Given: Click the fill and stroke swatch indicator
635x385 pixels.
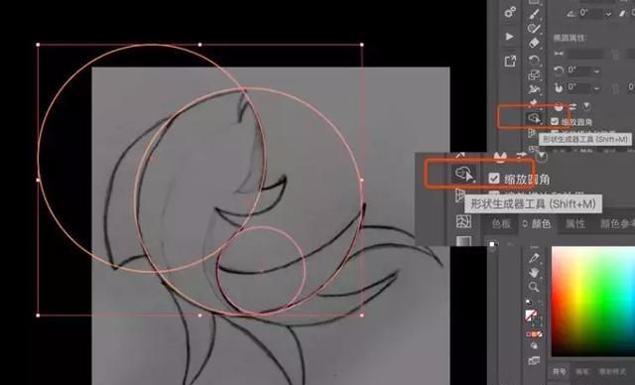Looking at the screenshot, I should pyautogui.click(x=534, y=316).
